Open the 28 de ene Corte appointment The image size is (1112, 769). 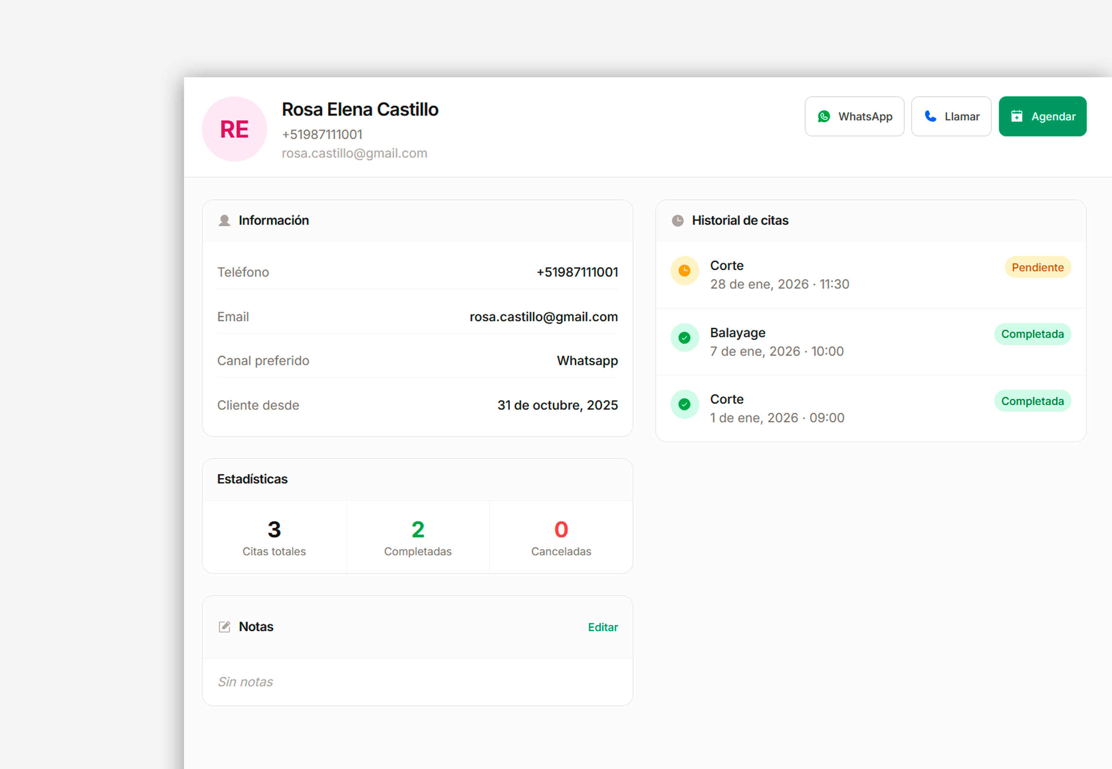(x=779, y=275)
